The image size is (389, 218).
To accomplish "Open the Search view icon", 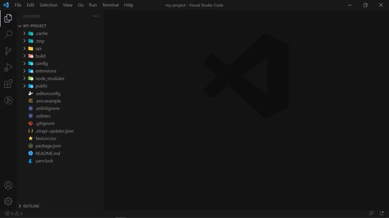I will point(8,34).
